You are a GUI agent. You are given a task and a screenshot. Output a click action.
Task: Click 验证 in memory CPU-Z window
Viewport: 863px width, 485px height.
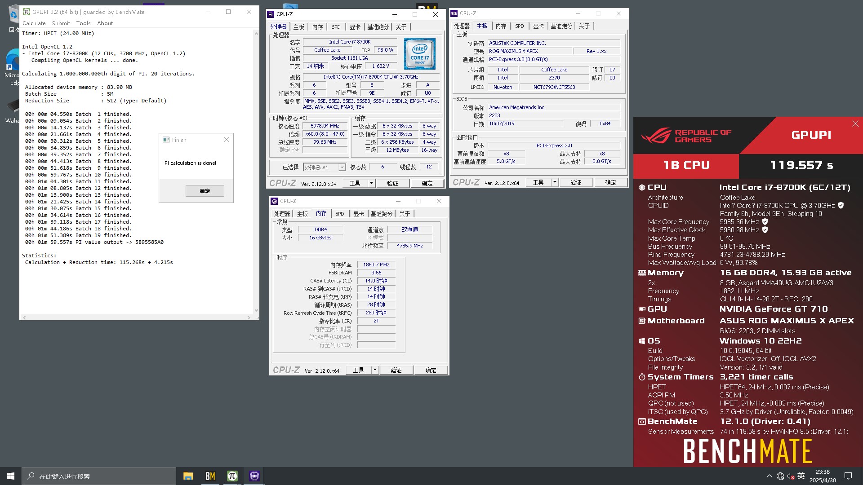(x=396, y=370)
